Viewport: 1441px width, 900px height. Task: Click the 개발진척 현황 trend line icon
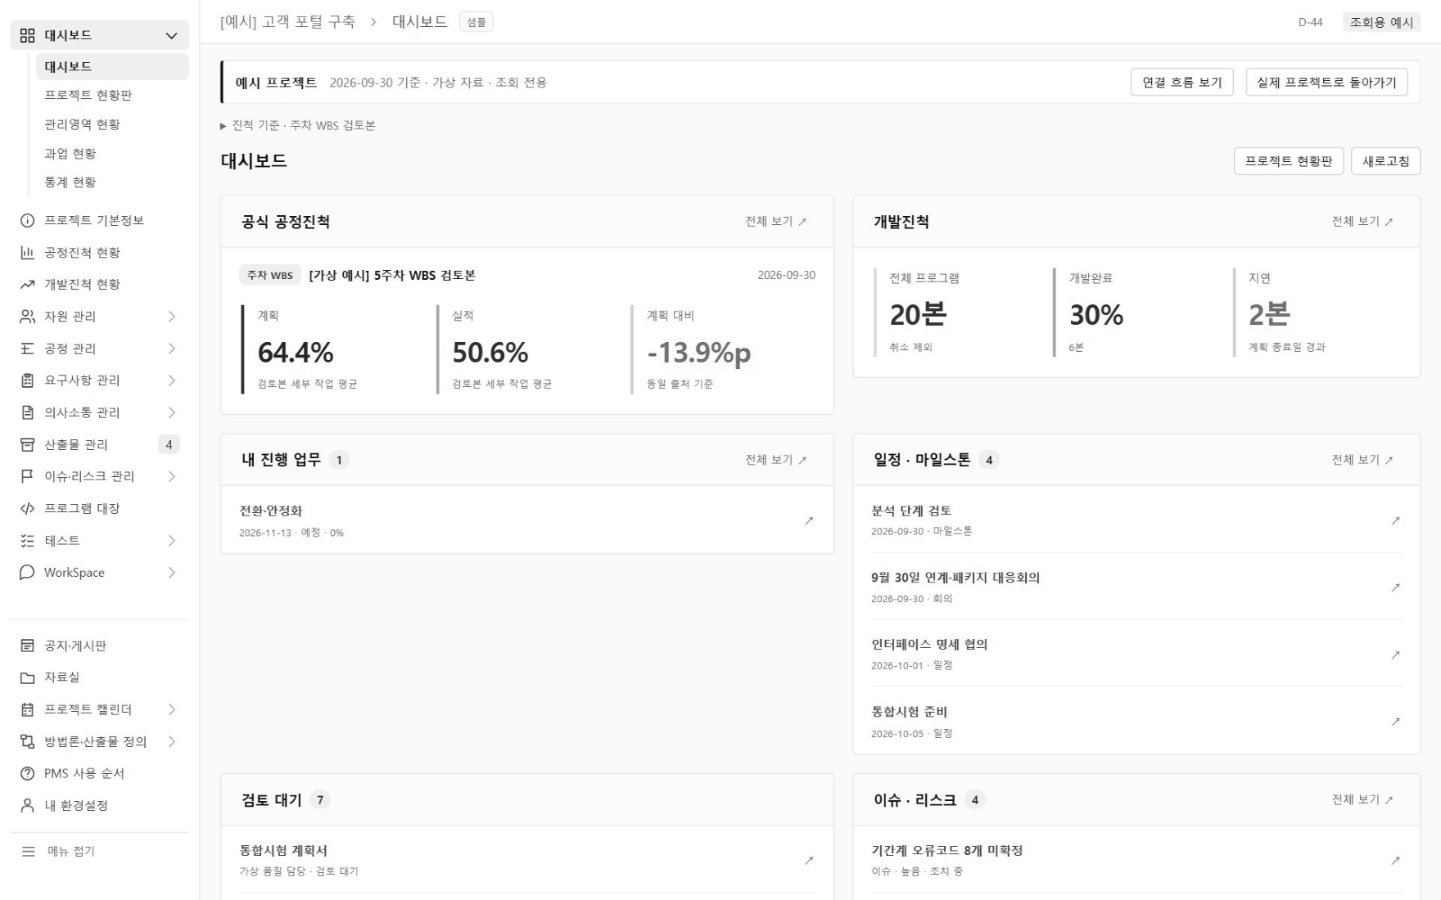(28, 285)
